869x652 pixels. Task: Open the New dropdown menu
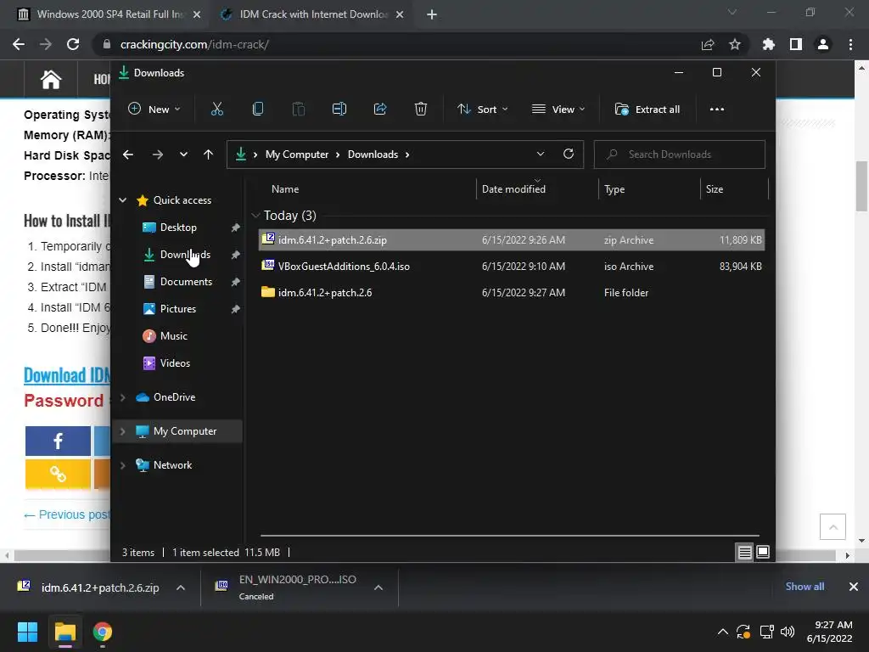pos(154,110)
